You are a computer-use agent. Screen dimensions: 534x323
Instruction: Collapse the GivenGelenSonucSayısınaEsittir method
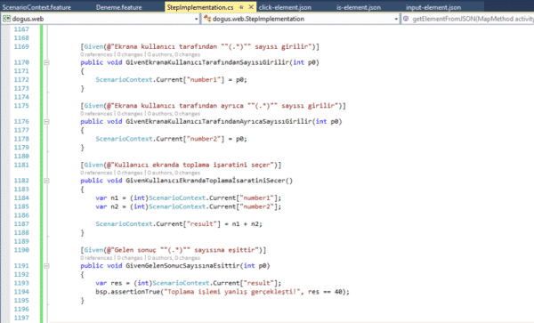(46, 266)
